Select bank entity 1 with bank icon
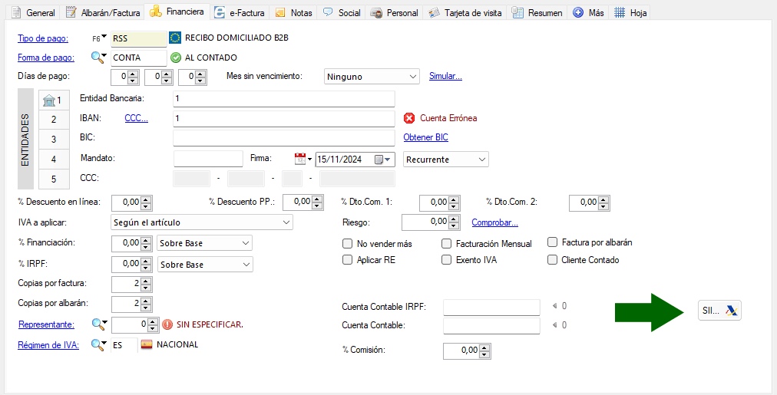The width and height of the screenshot is (777, 395). pos(53,100)
